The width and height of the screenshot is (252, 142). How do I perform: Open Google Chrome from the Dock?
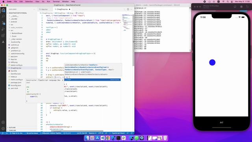(x=108, y=138)
